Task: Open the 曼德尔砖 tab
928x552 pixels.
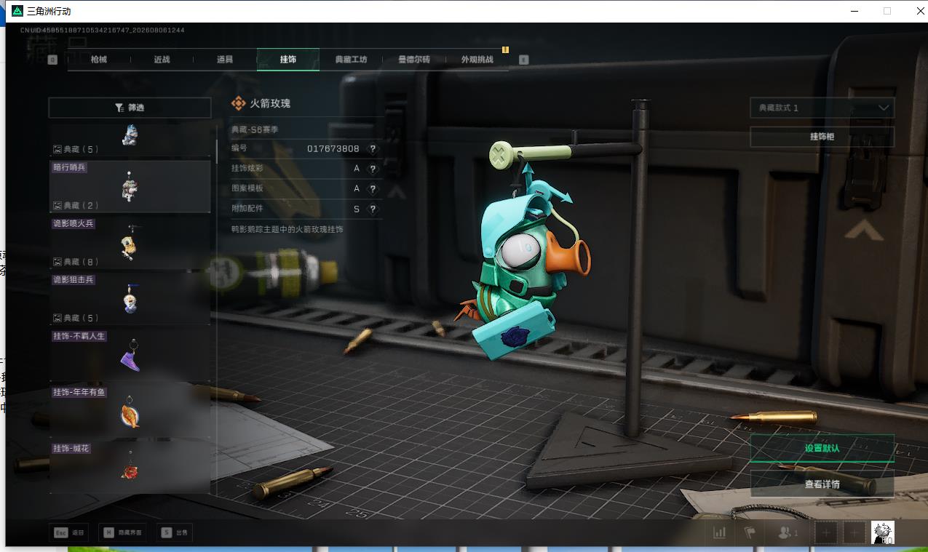Action: click(414, 60)
